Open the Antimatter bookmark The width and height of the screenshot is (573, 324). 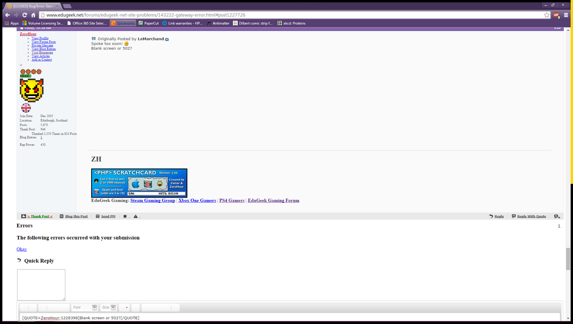coord(218,23)
